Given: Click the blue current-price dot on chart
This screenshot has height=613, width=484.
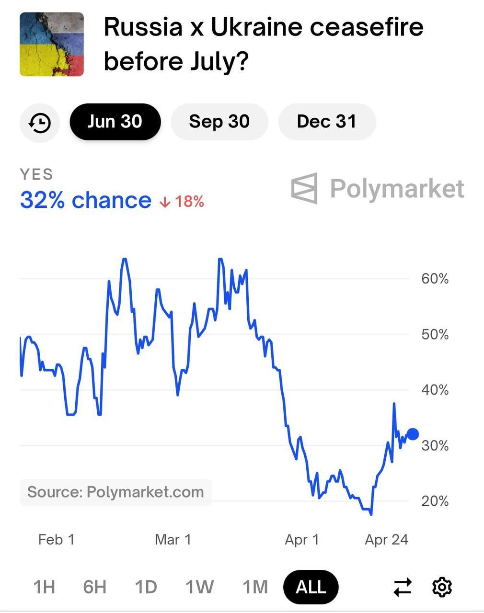Looking at the screenshot, I should pos(412,434).
